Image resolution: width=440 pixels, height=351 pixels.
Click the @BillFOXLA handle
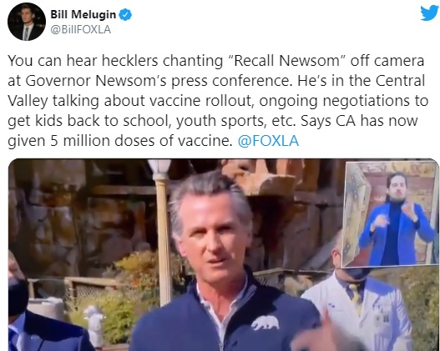(80, 29)
